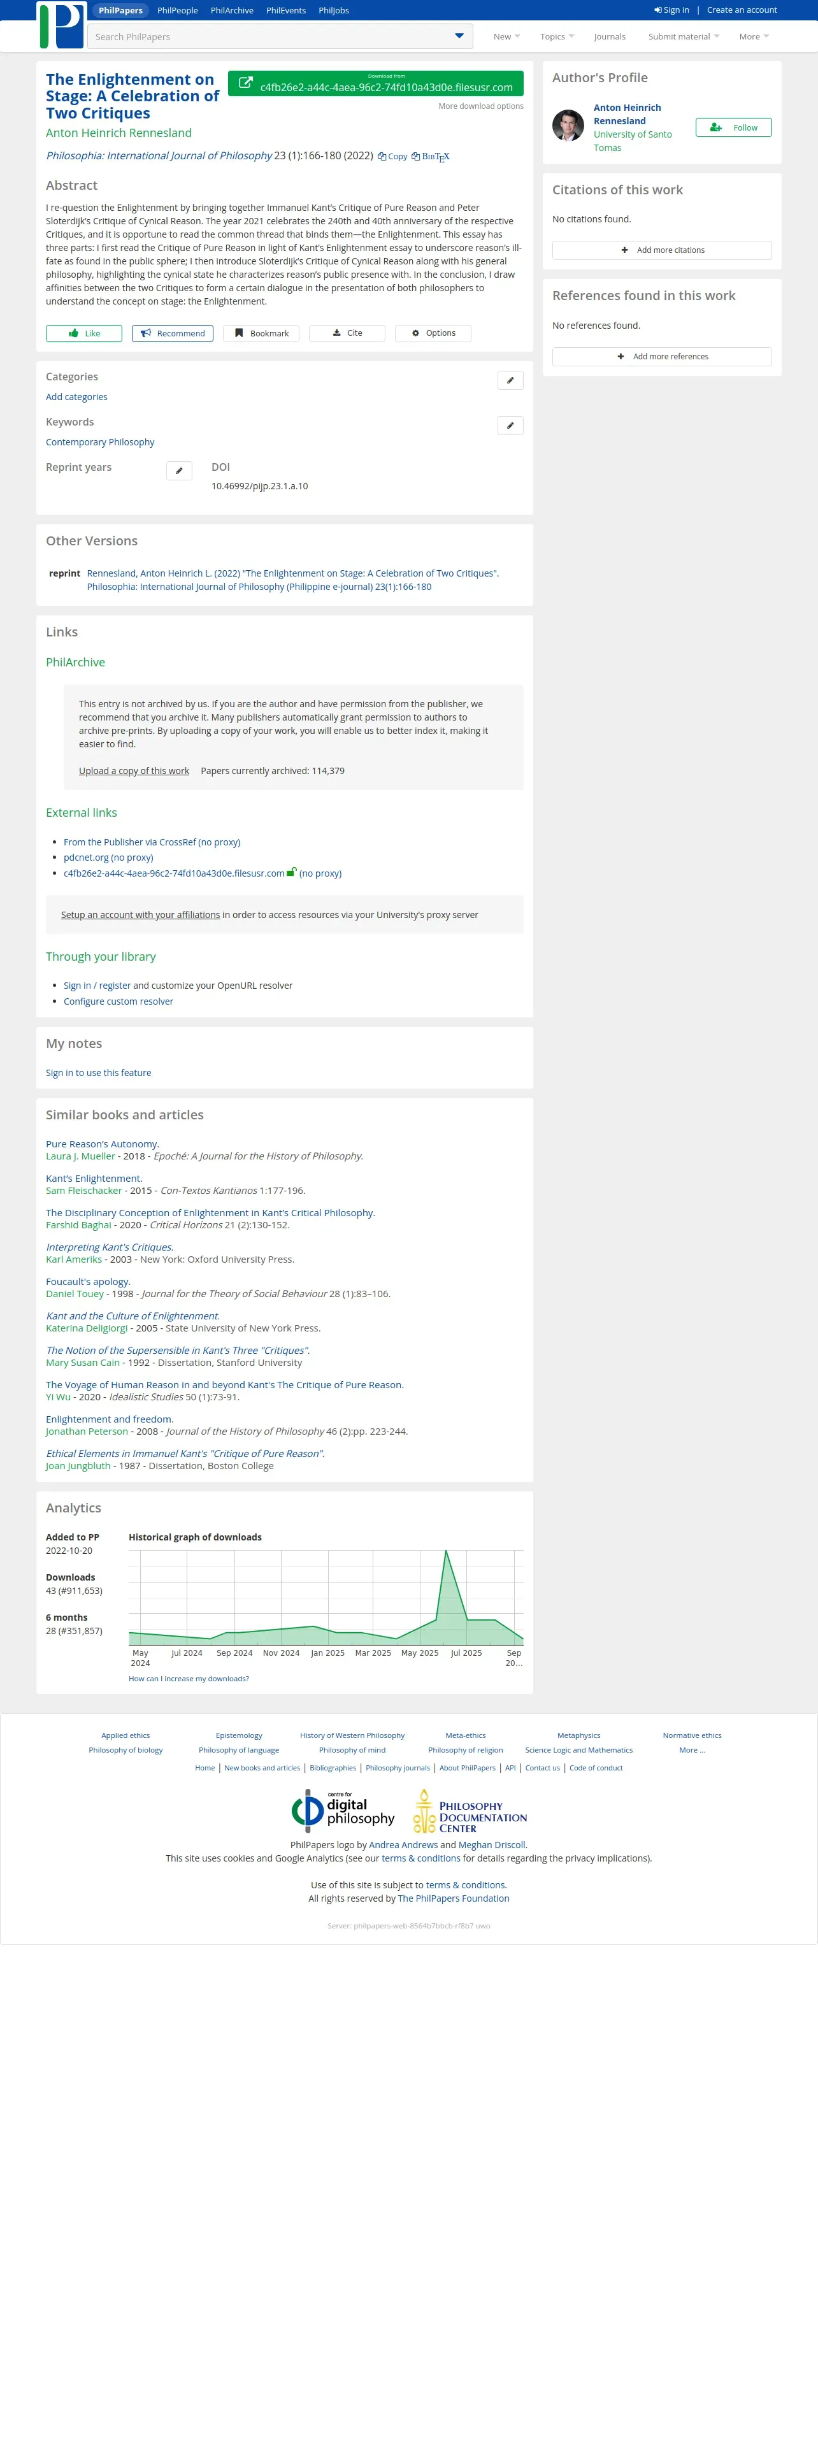Image resolution: width=818 pixels, height=2454 pixels.
Task: Click the Copy citation icon
Action: point(392,157)
